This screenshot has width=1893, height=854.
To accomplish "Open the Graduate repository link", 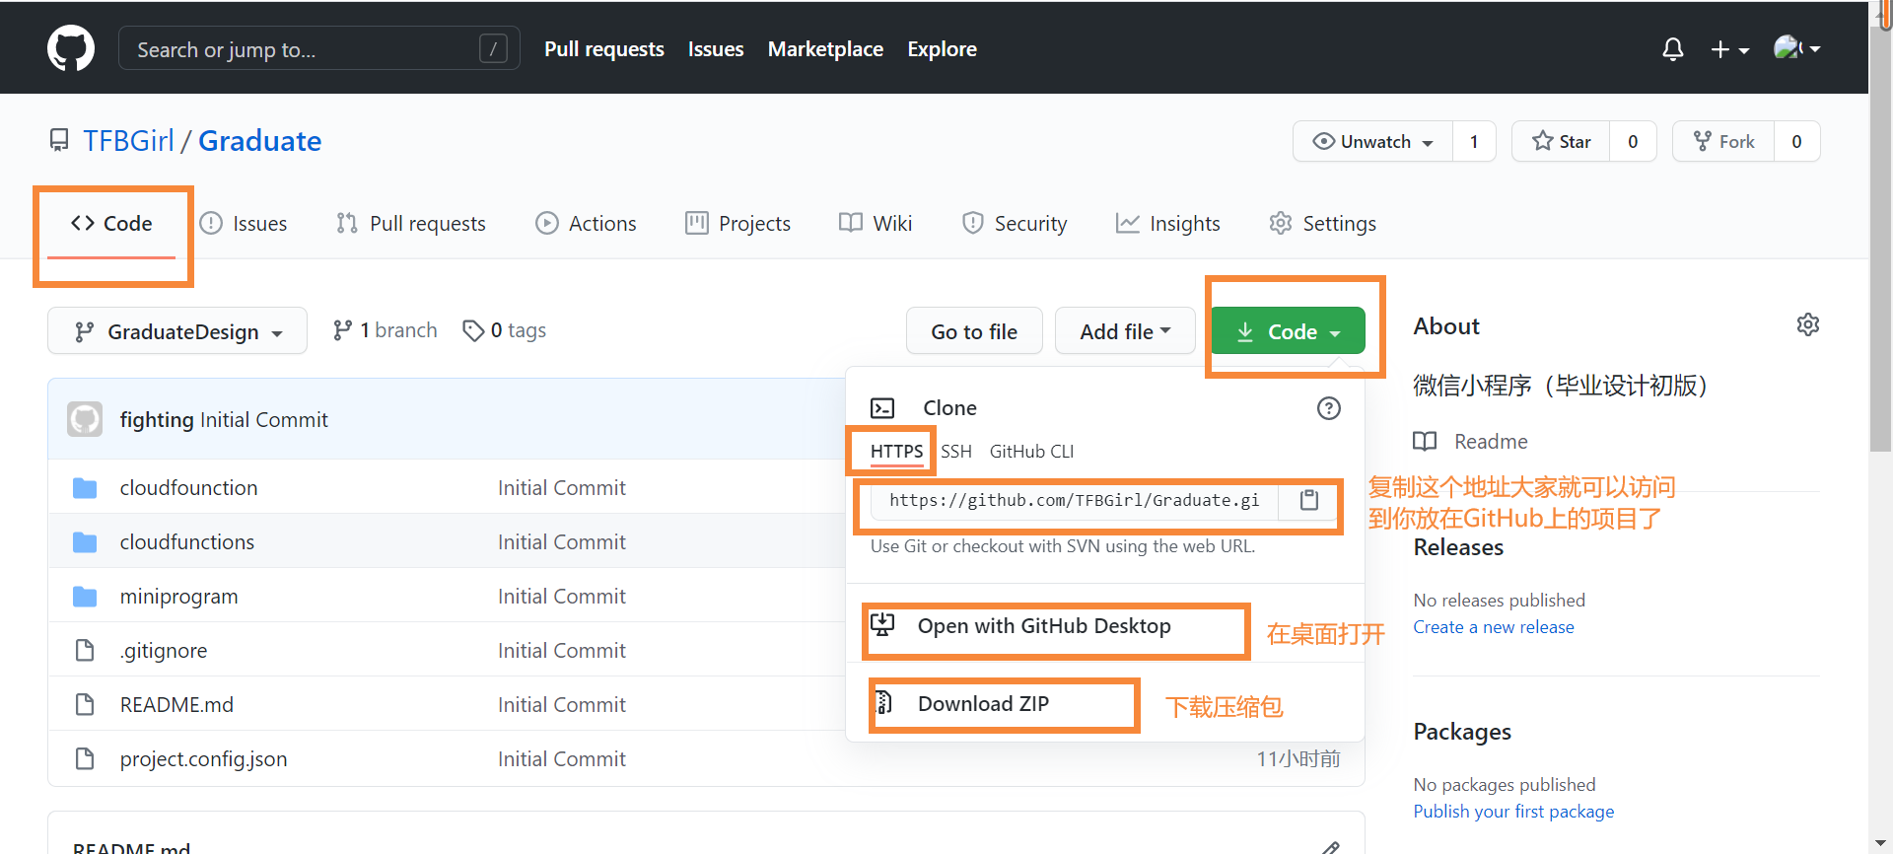I will click(x=259, y=141).
